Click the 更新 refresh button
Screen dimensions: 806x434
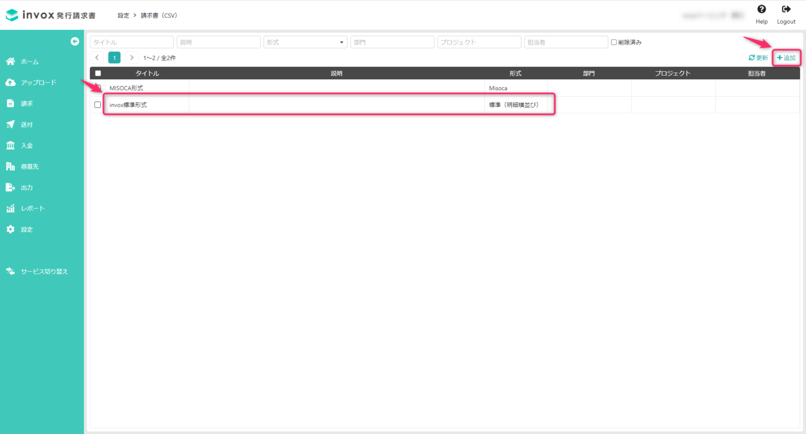758,58
